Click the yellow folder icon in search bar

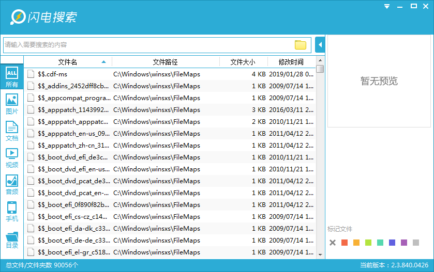coord(301,45)
